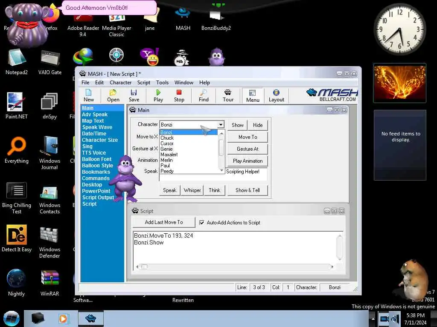
Task: Open the Paint.NET desktop icon
Action: pos(17,106)
